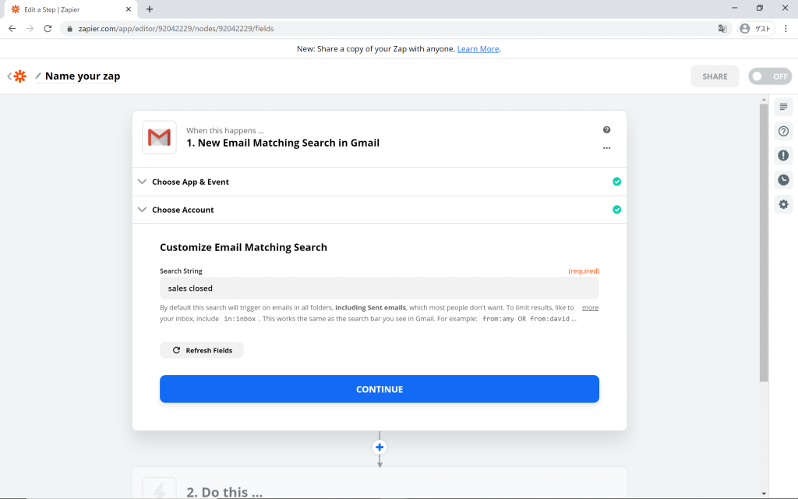The width and height of the screenshot is (798, 499).
Task: Add a step with the blue plus icon
Action: pos(380,447)
